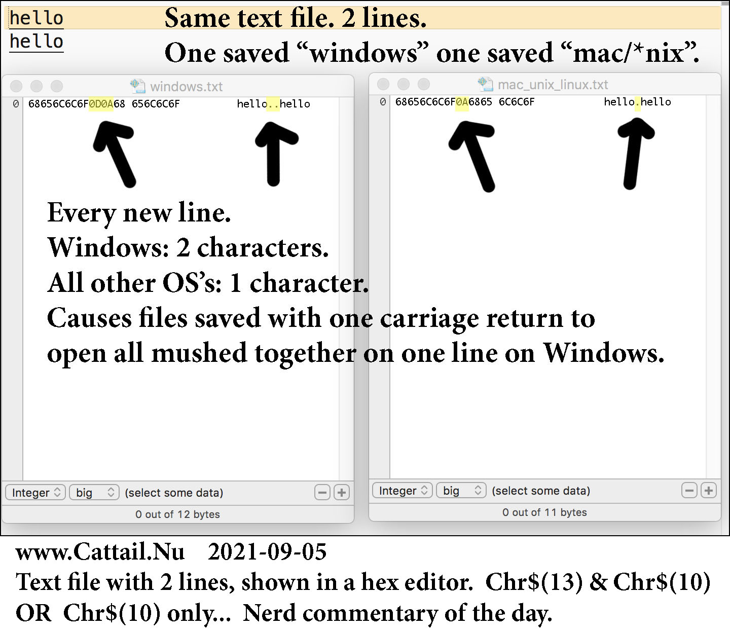Minimize the windows.txt window
This screenshot has height=631, width=730.
[36, 86]
